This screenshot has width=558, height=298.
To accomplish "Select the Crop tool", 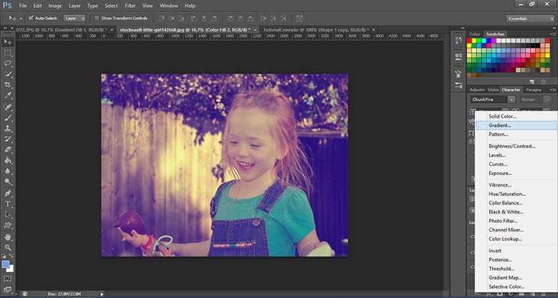I will [8, 84].
